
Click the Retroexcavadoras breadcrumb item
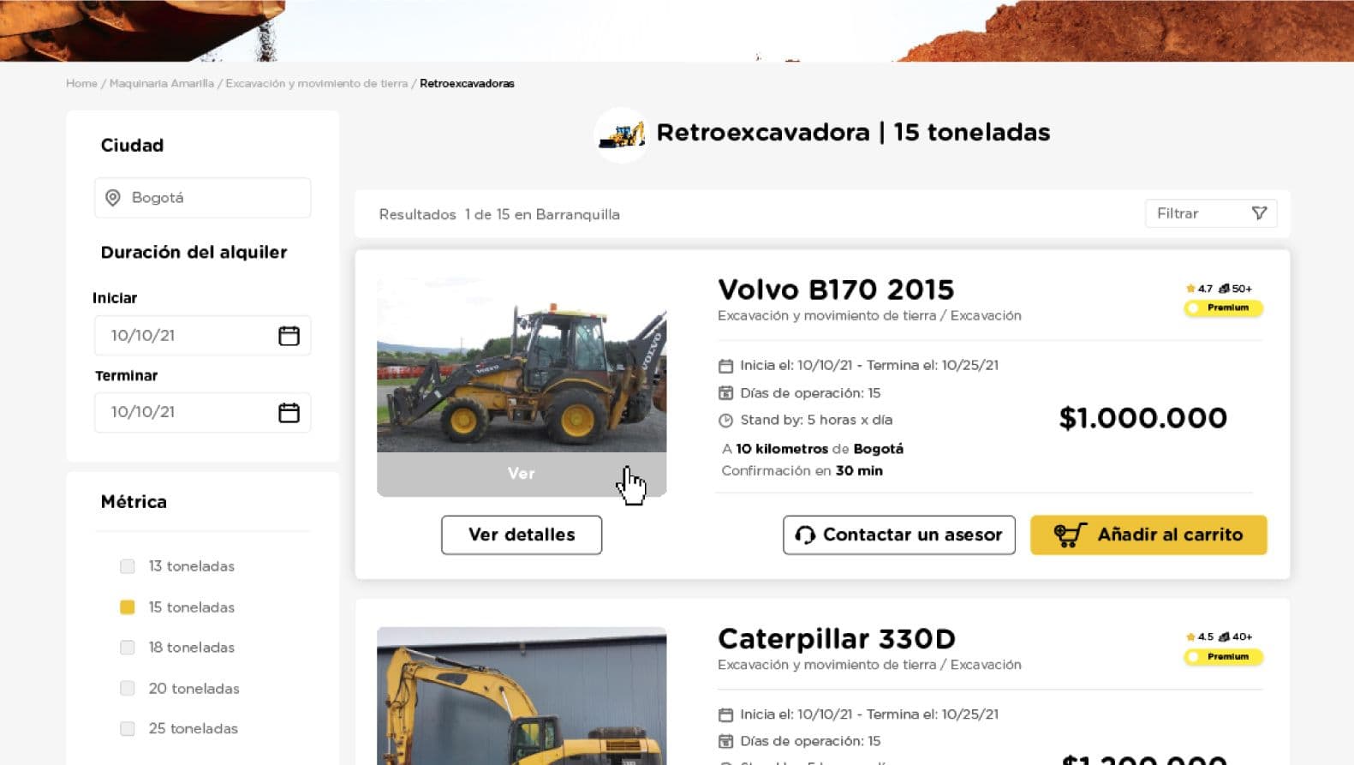point(467,83)
